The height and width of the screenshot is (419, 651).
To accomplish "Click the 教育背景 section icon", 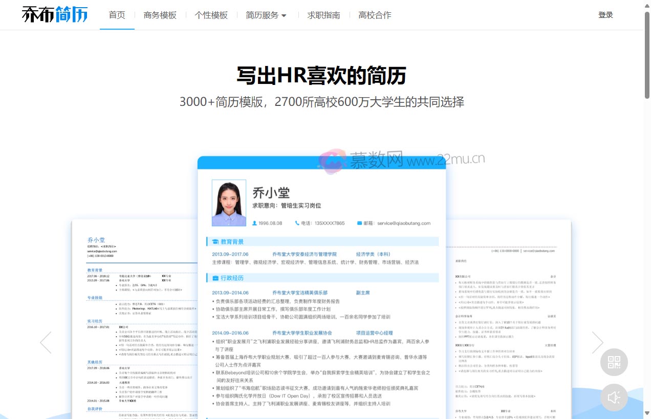I will click(215, 241).
